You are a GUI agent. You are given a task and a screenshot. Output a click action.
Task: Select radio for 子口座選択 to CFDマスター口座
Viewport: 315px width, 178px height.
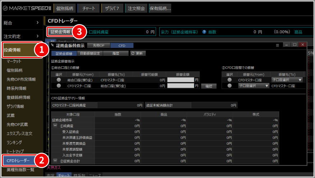(229, 86)
